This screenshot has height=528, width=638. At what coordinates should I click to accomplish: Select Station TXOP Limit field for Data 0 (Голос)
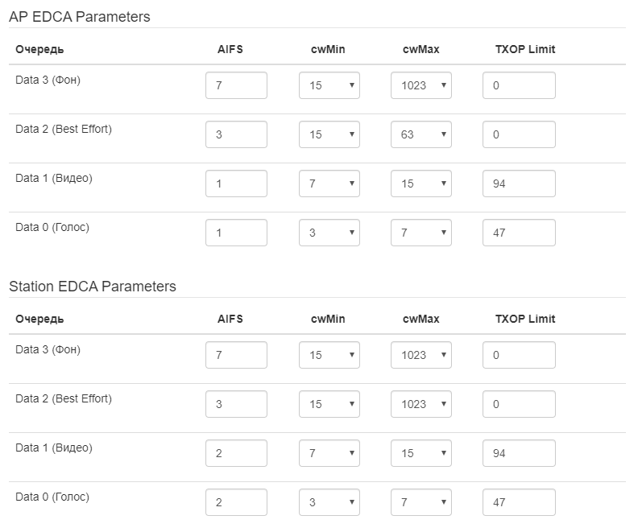[x=519, y=502]
